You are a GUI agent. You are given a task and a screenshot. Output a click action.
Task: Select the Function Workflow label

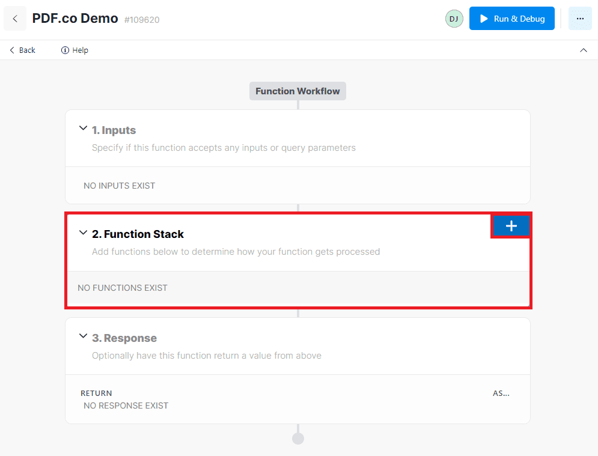pyautogui.click(x=297, y=91)
